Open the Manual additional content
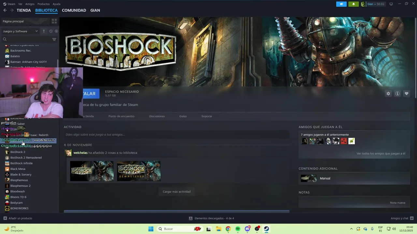This screenshot has height=234, width=417. (354, 178)
